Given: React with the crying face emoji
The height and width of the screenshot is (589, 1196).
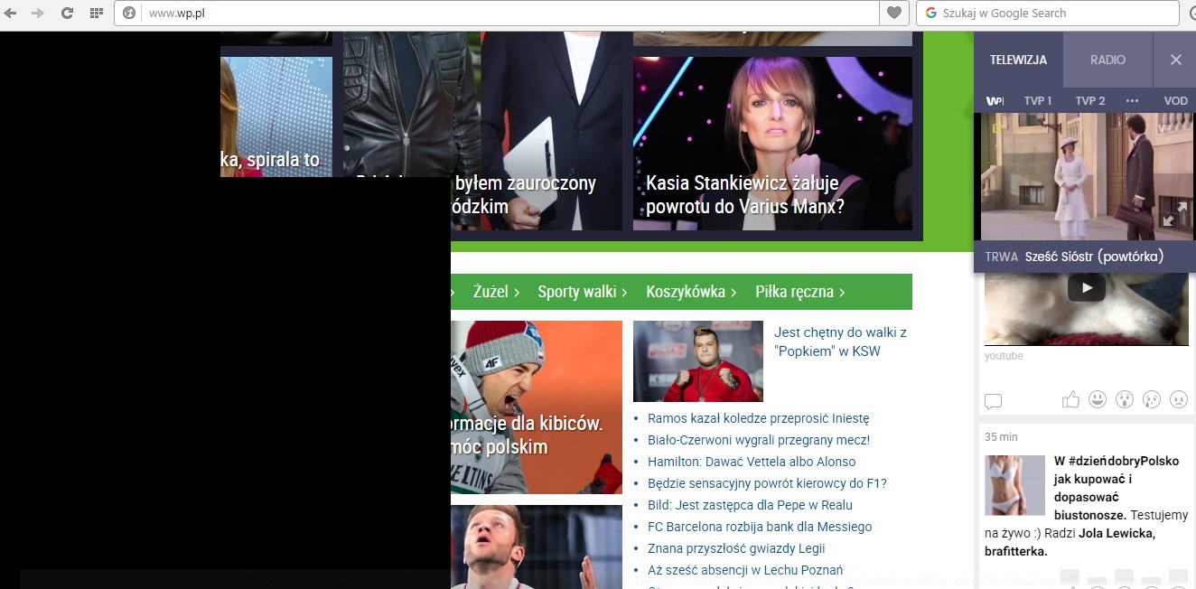Looking at the screenshot, I should pyautogui.click(x=1152, y=398).
